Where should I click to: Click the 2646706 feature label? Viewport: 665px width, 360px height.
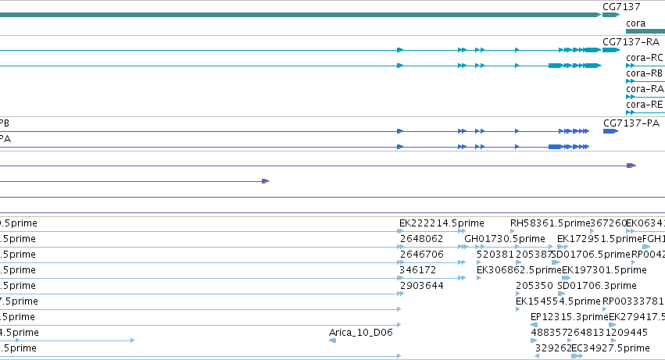pyautogui.click(x=421, y=255)
